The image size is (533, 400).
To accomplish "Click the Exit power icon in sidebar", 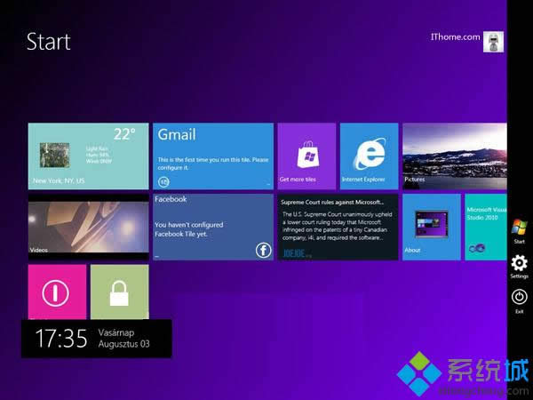I will tap(519, 297).
